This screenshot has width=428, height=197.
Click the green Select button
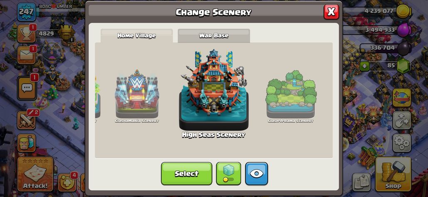click(187, 174)
